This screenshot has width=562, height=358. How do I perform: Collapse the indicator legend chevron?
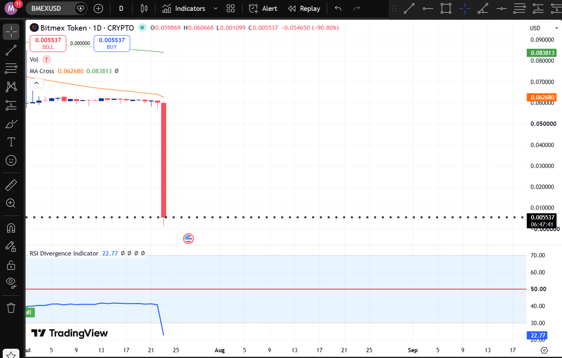36,83
